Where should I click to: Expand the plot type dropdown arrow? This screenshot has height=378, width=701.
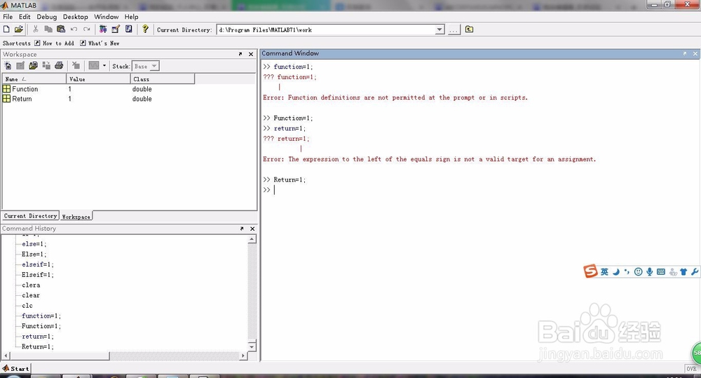104,66
